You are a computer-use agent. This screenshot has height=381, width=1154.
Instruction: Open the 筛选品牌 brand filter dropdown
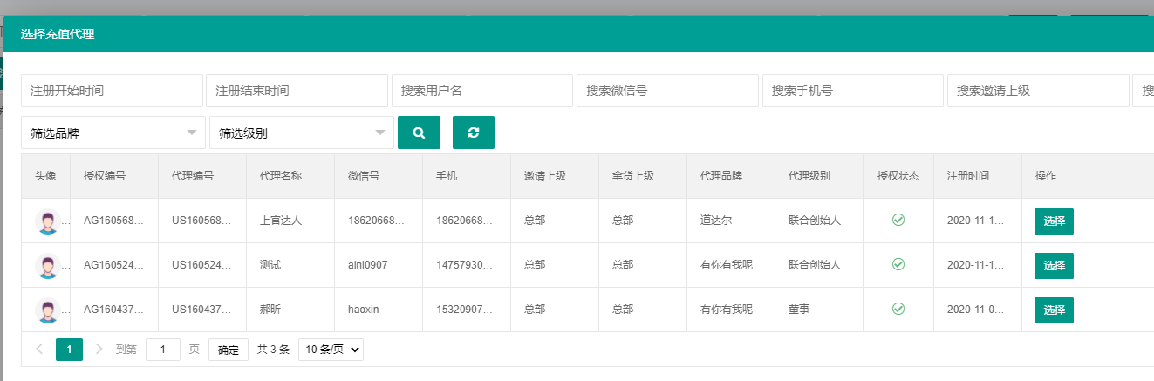click(x=113, y=133)
